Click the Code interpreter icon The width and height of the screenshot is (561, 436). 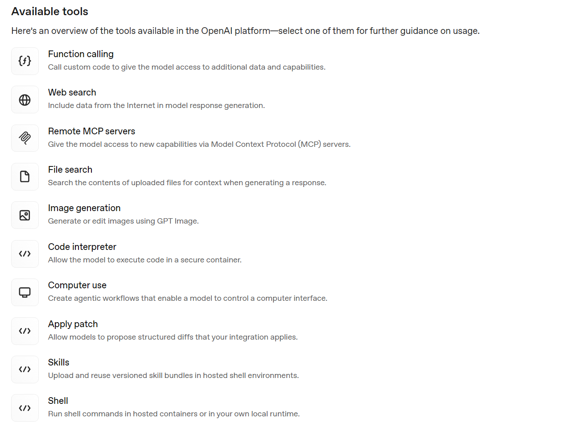[25, 254]
